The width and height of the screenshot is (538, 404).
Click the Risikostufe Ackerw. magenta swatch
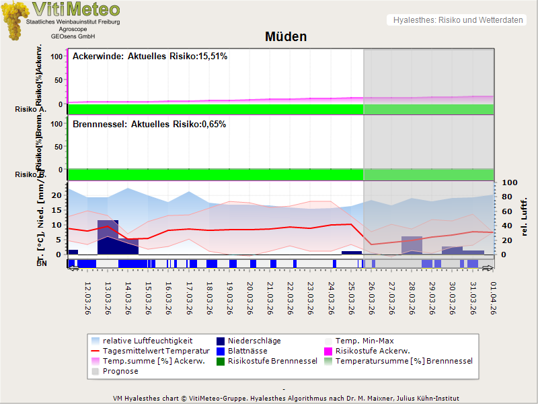(329, 351)
